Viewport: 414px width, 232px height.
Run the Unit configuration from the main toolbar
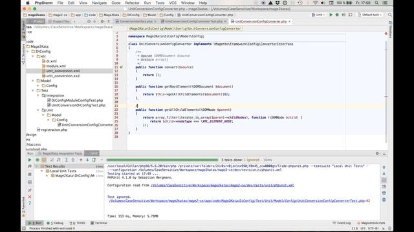click(331, 15)
